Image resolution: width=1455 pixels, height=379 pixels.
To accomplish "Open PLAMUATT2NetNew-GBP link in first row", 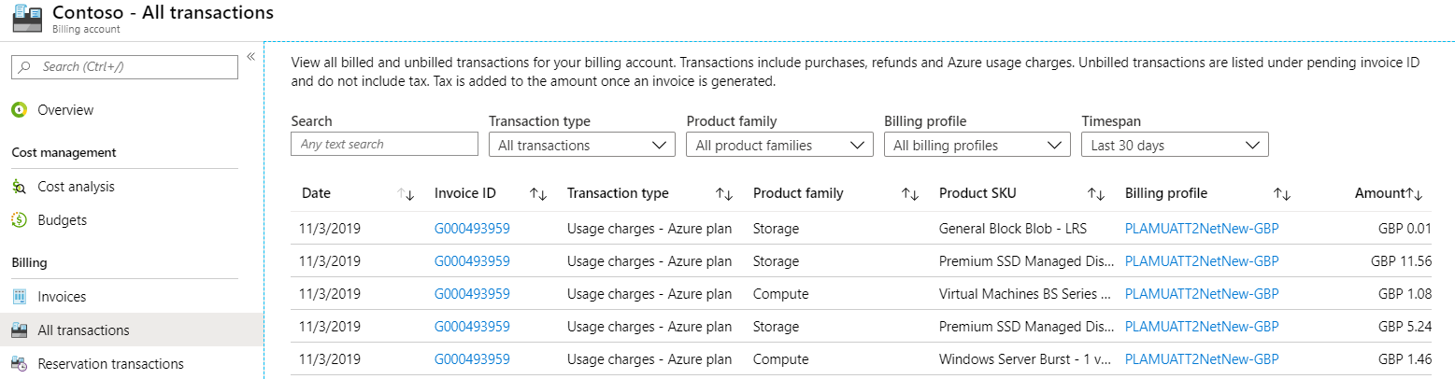I will (1202, 229).
